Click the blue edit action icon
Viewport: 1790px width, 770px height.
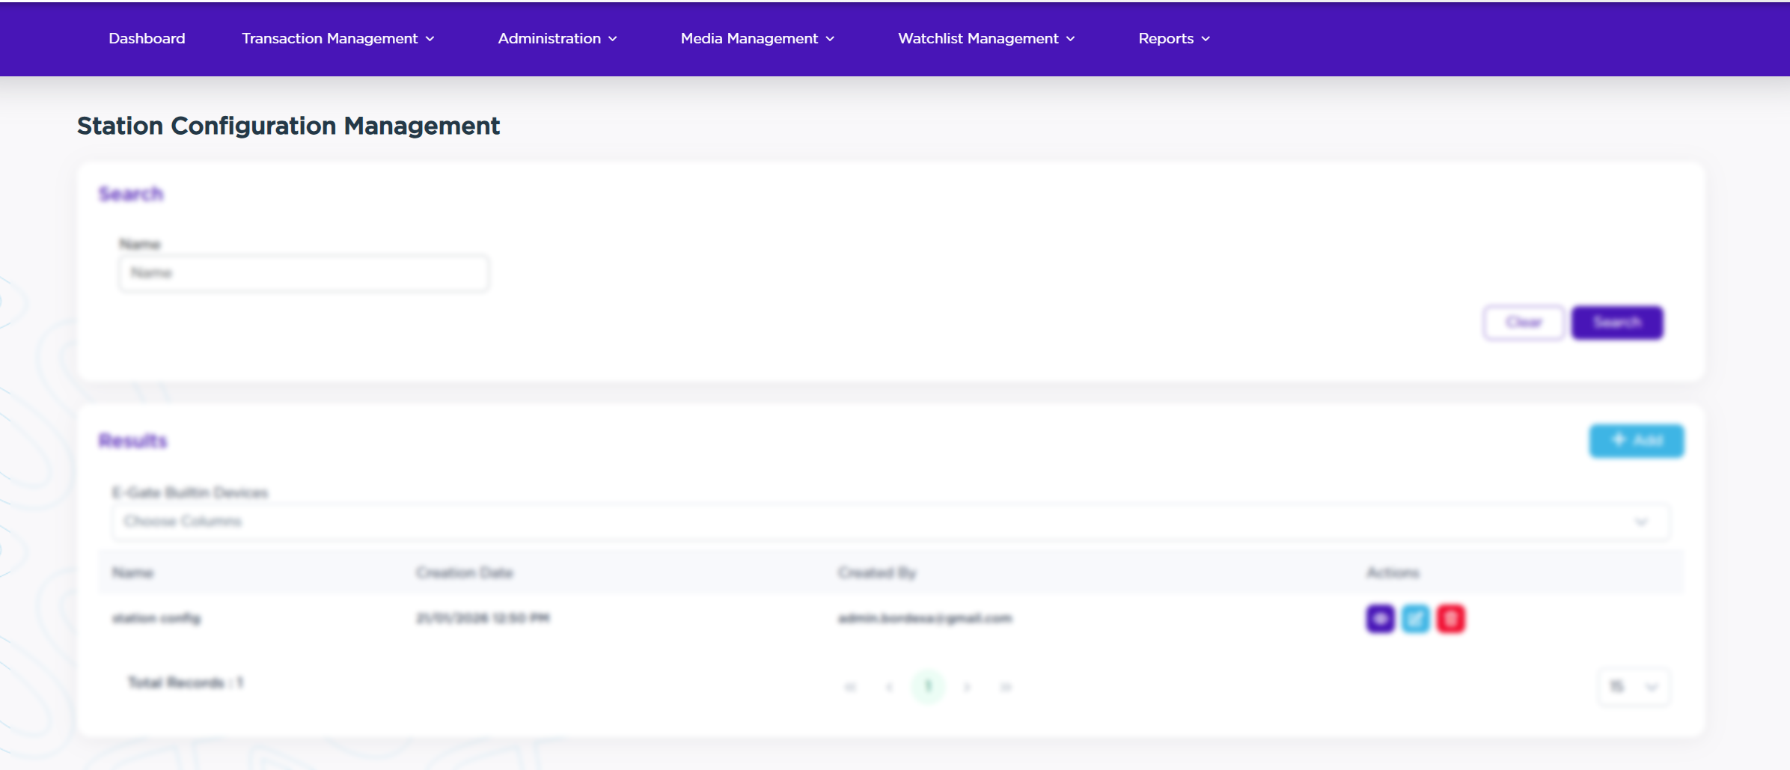[1415, 619]
